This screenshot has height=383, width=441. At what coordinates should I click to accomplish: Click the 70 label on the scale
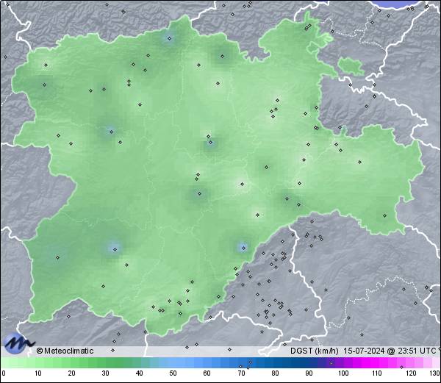[241, 373]
